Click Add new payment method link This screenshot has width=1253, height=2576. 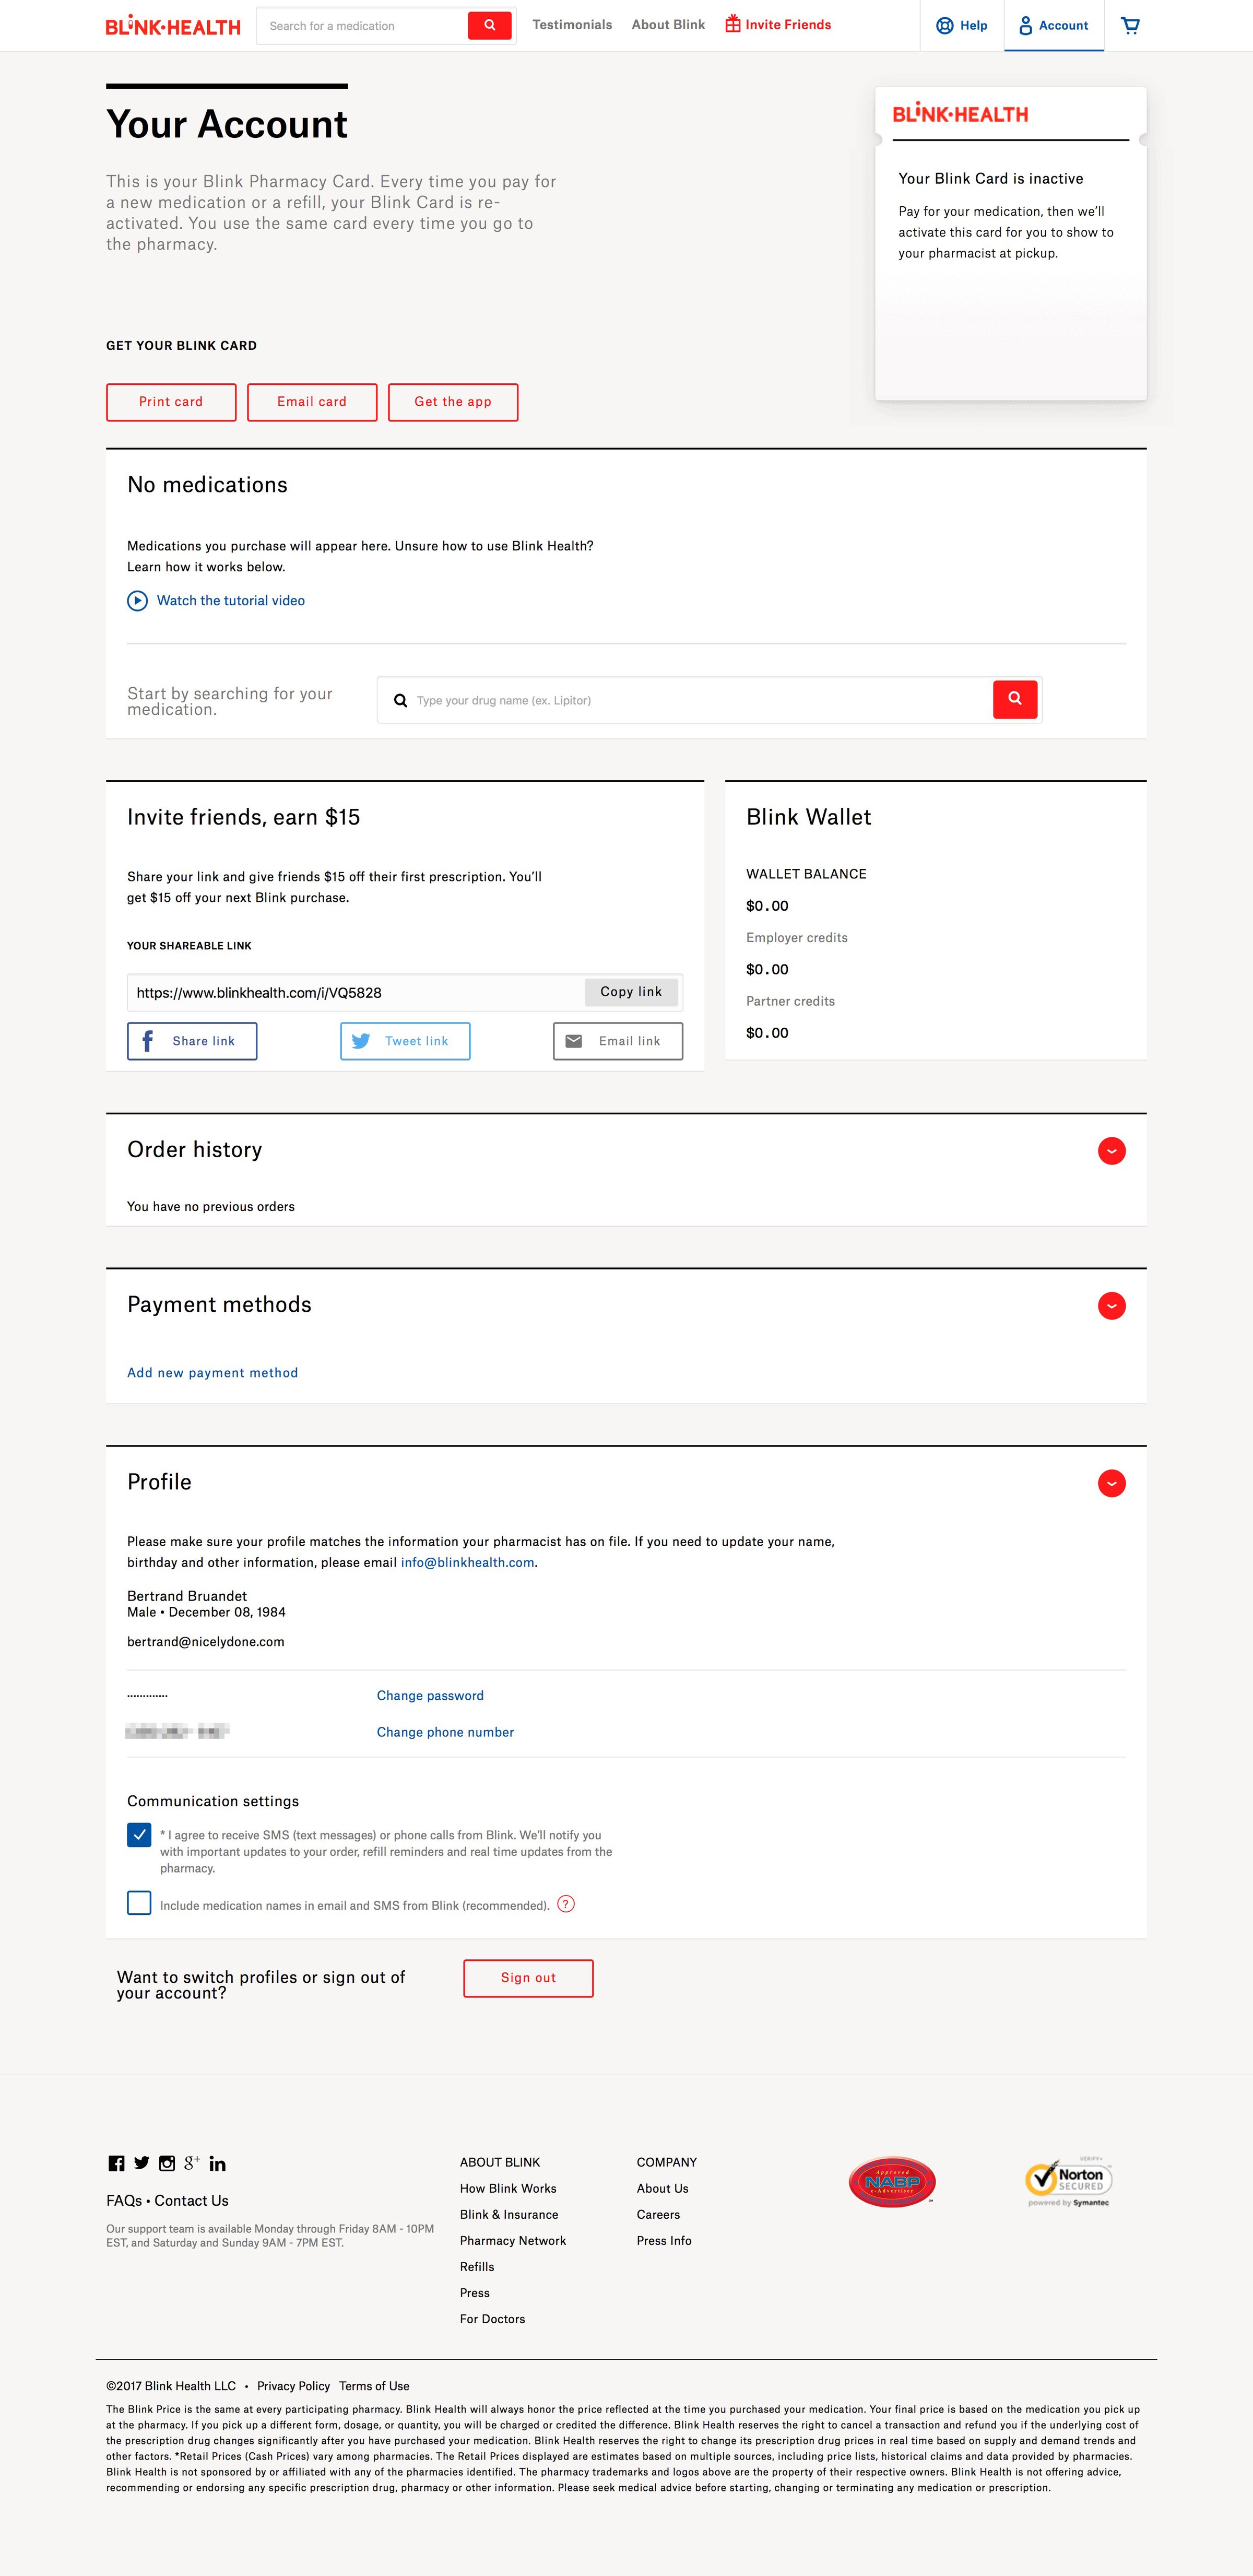(x=212, y=1373)
